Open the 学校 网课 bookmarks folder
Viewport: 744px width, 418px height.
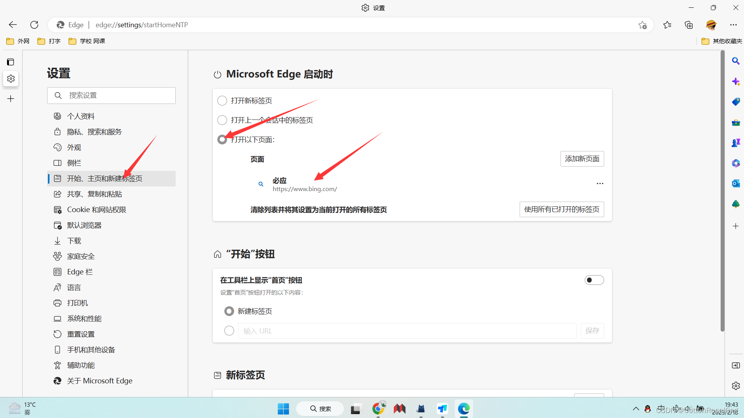(86, 41)
